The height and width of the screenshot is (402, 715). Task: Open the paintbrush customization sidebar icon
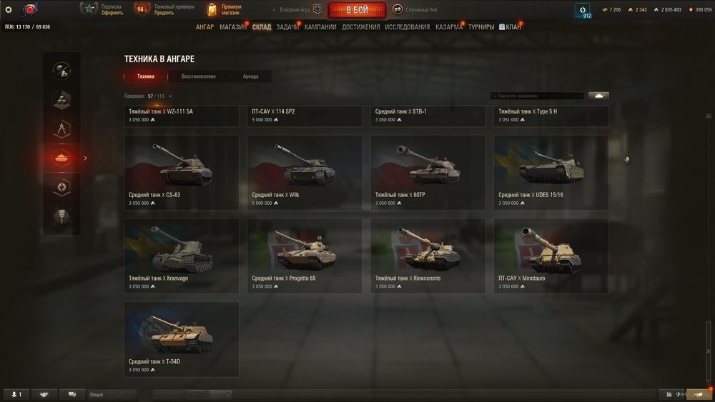(61, 216)
